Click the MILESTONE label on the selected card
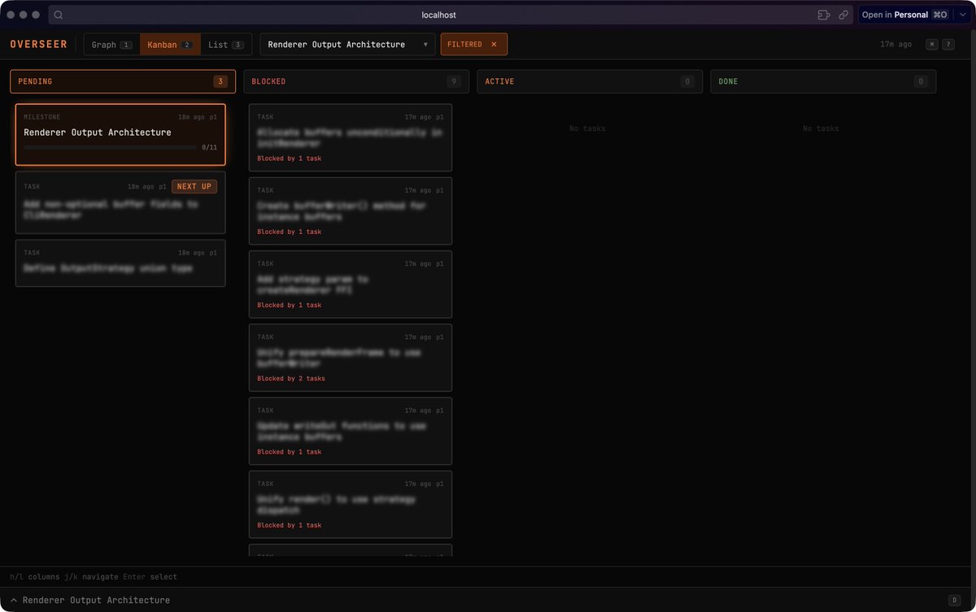 coord(42,117)
